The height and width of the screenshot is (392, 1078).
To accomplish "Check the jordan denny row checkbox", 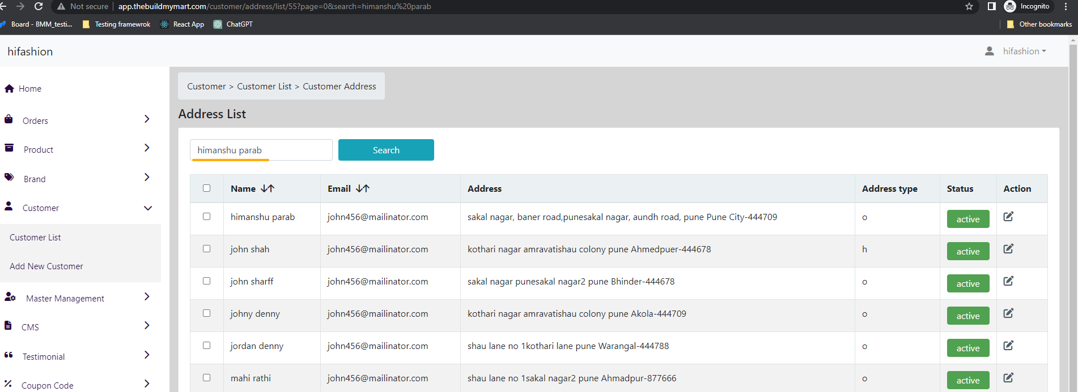I will (206, 346).
